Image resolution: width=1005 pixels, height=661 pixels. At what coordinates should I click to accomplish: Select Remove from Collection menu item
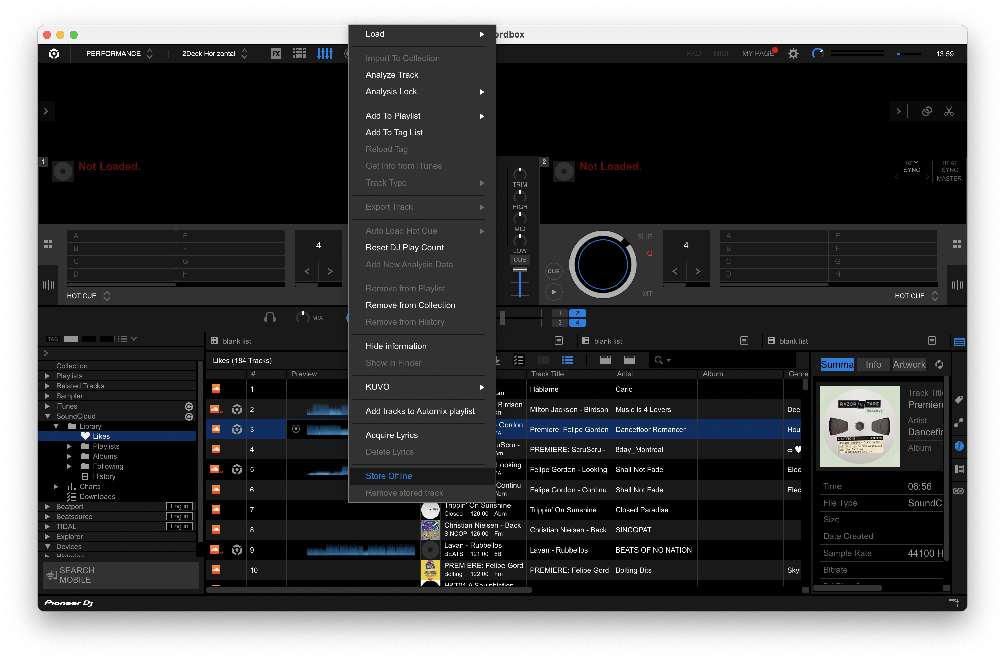point(410,305)
